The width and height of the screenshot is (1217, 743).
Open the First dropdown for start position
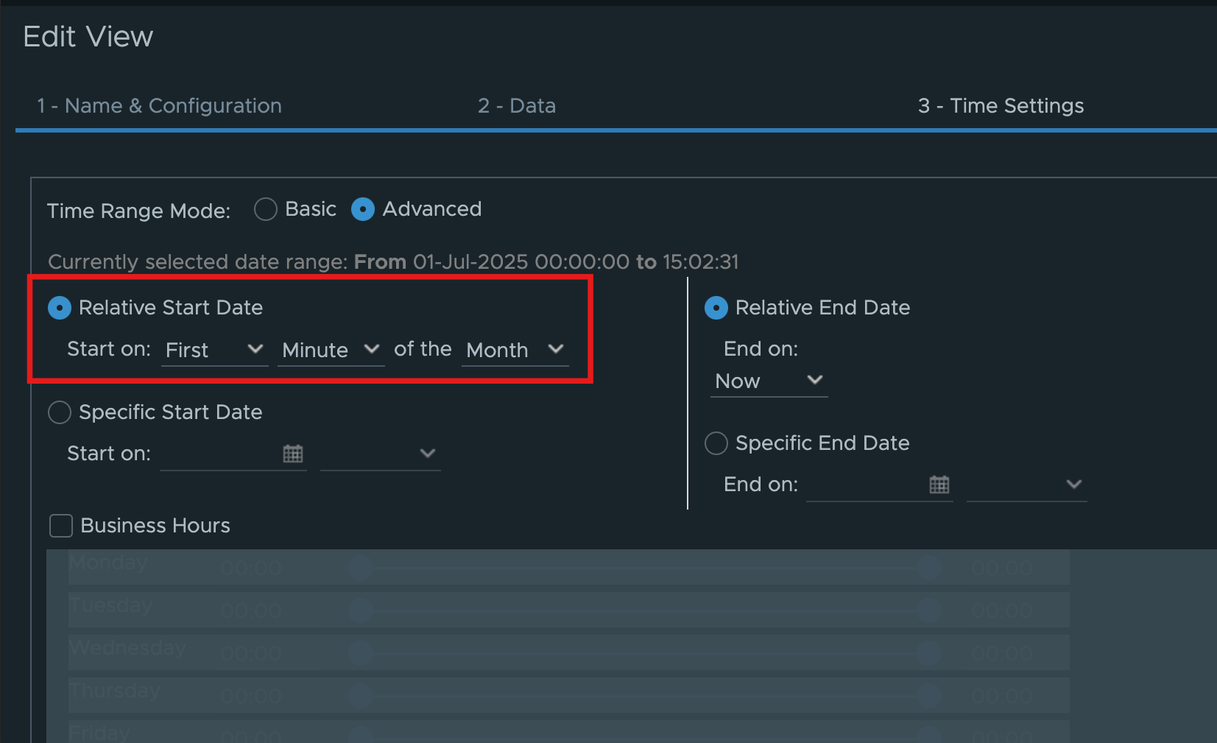214,350
